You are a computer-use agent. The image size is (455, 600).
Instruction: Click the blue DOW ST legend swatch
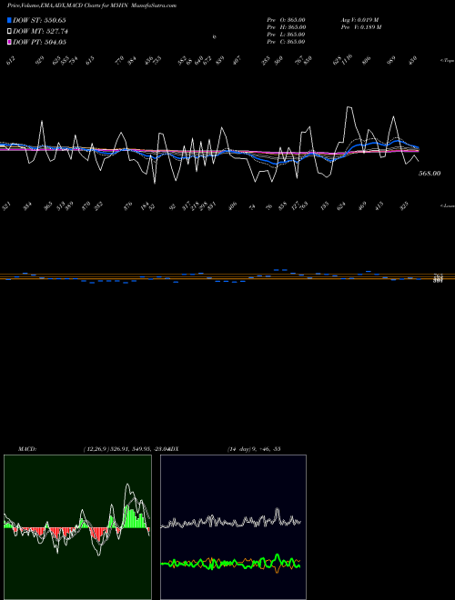pos(10,20)
